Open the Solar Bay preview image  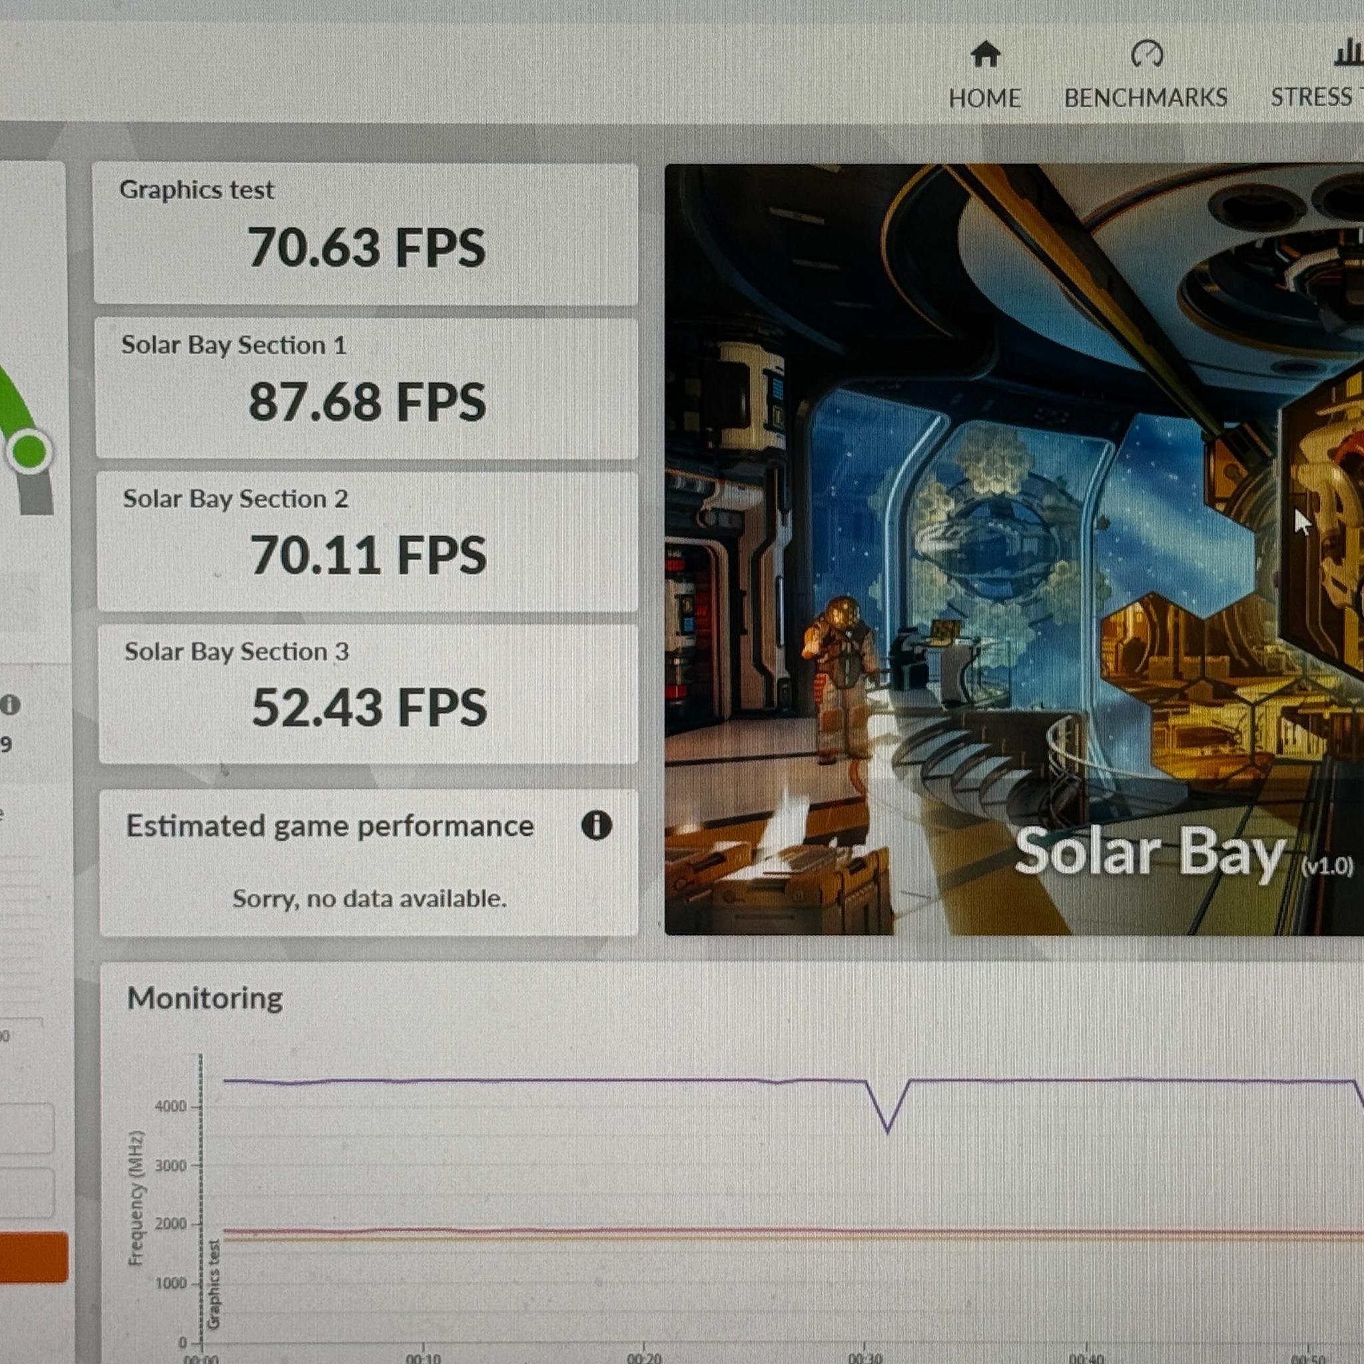coord(1014,549)
